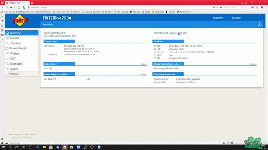
Task: Open the bookmark dropdown arrow in address bar
Action: click(217, 7)
